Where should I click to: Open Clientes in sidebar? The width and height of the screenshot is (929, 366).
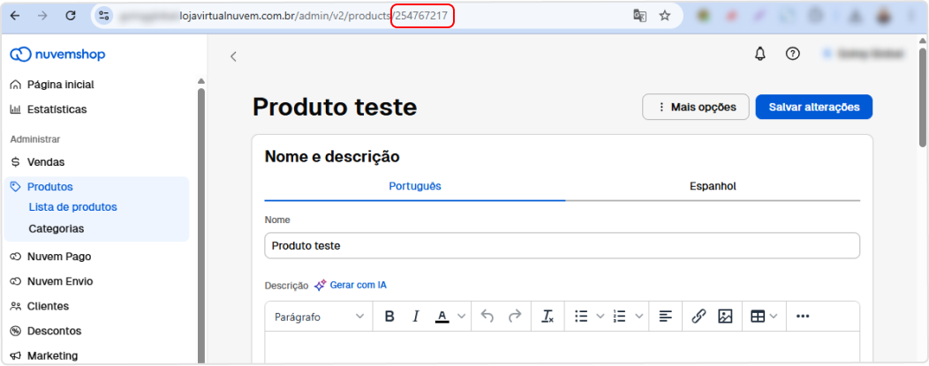pos(39,306)
